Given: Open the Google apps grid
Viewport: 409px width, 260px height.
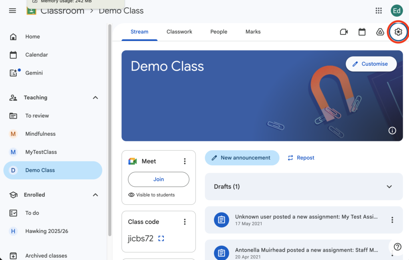Looking at the screenshot, I should pyautogui.click(x=379, y=11).
